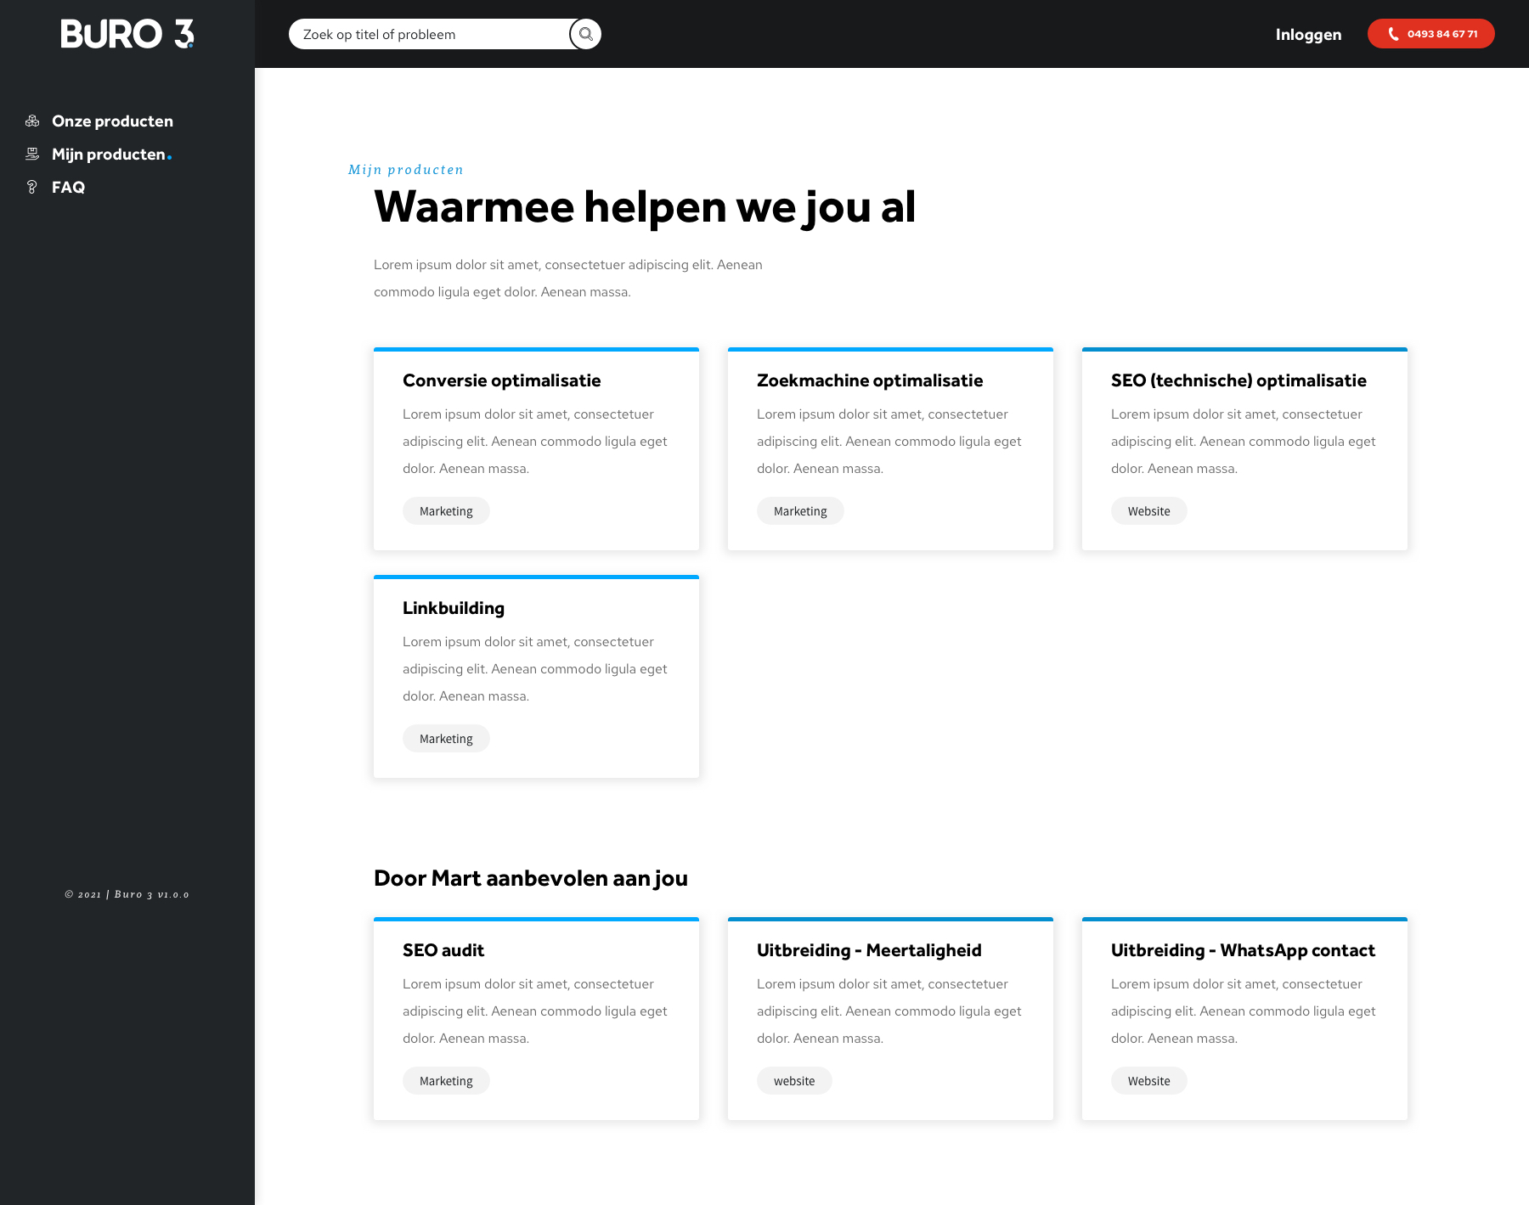The width and height of the screenshot is (1529, 1205).
Task: Open the Zoekmachine optimalisatie card title
Action: tap(869, 380)
